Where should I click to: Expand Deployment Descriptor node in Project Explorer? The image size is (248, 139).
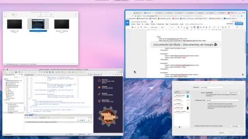[5, 81]
